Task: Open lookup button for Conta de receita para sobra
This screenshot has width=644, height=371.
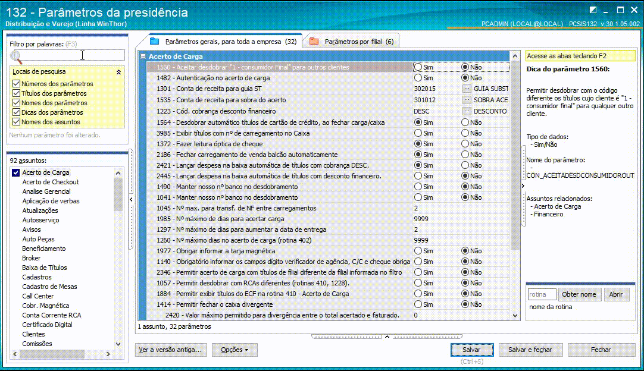Action: tap(466, 100)
